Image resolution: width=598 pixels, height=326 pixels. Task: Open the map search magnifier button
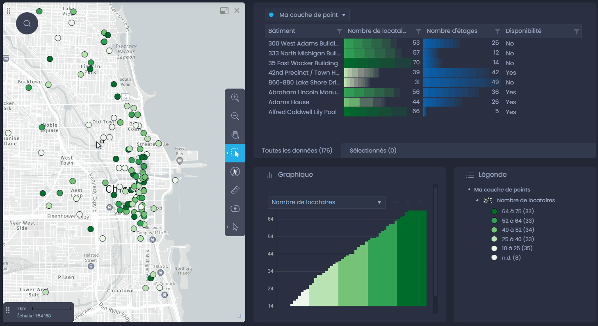coord(27,23)
